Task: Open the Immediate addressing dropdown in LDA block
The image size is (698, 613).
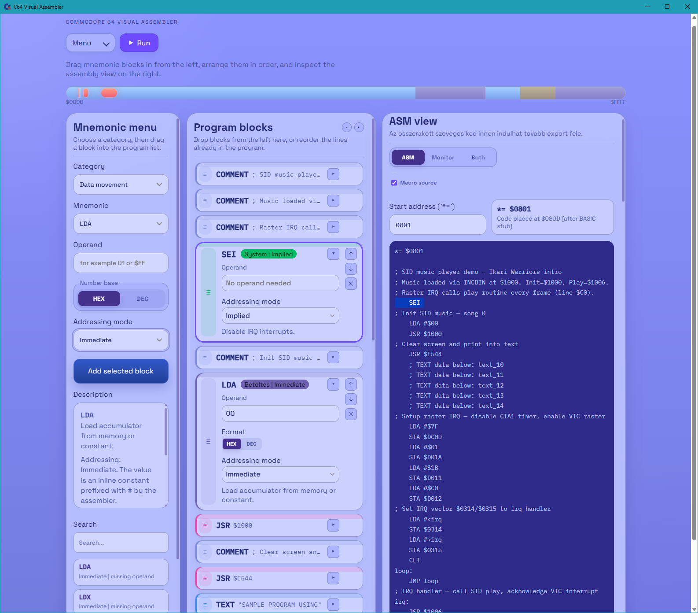Action: [x=280, y=474]
